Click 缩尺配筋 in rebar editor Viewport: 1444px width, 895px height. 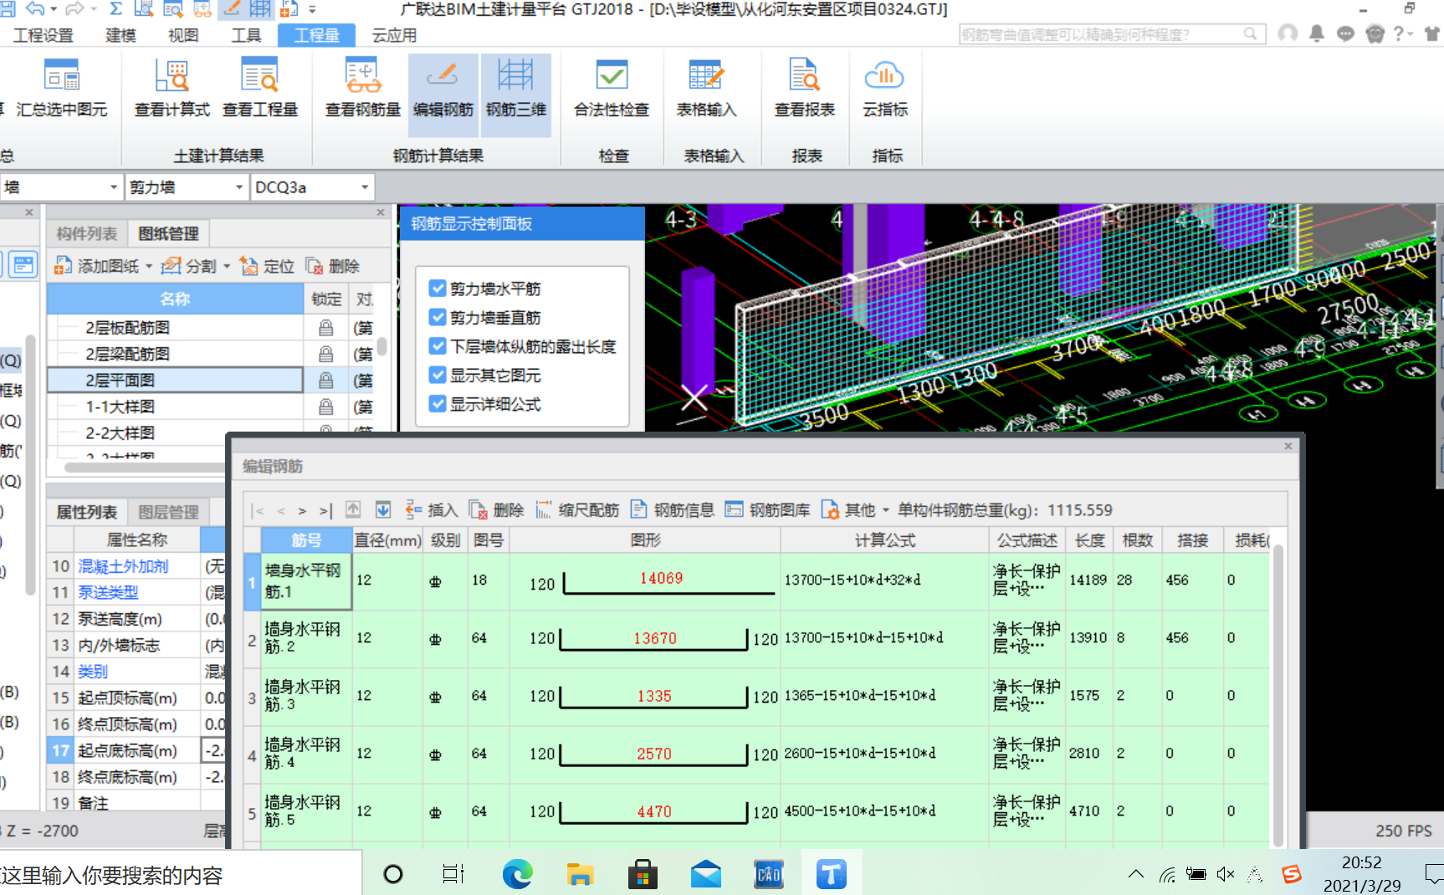577,510
